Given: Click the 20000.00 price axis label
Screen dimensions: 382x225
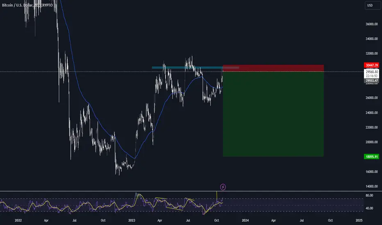Looking at the screenshot, I should [x=371, y=142].
